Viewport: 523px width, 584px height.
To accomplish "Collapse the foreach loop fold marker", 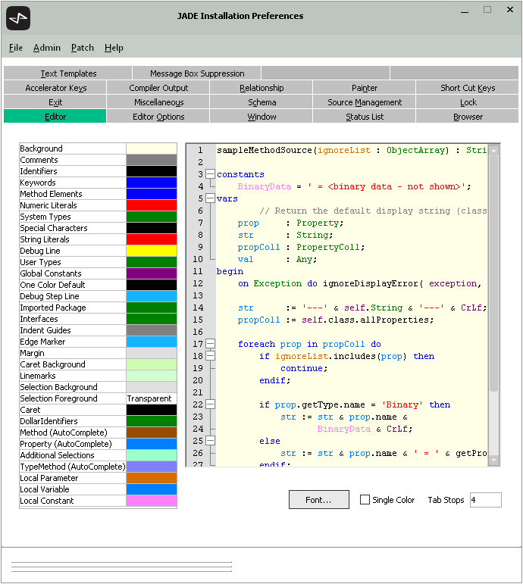I will click(210, 344).
